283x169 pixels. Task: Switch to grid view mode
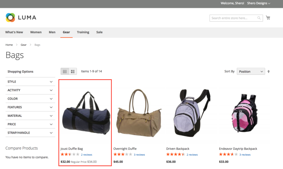click(x=65, y=71)
